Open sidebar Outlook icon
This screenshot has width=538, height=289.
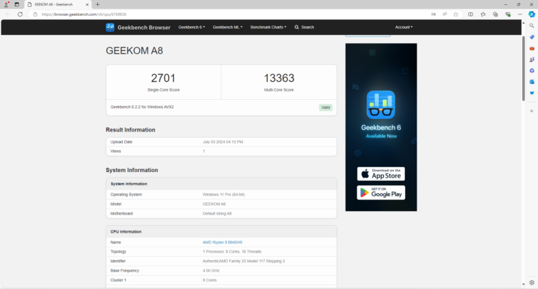pos(532,82)
